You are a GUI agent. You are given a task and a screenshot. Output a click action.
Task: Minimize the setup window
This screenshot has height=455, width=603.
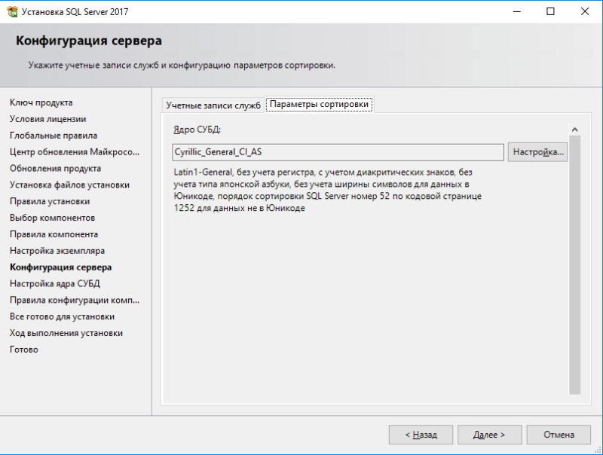[516, 12]
